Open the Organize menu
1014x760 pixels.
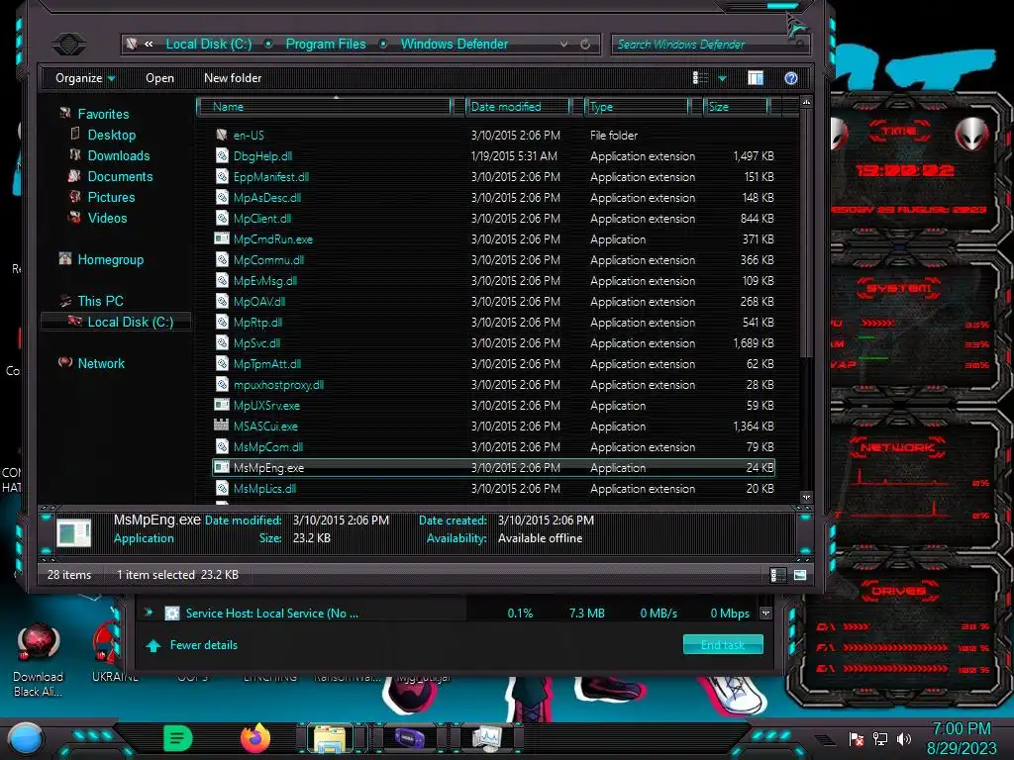tap(85, 78)
